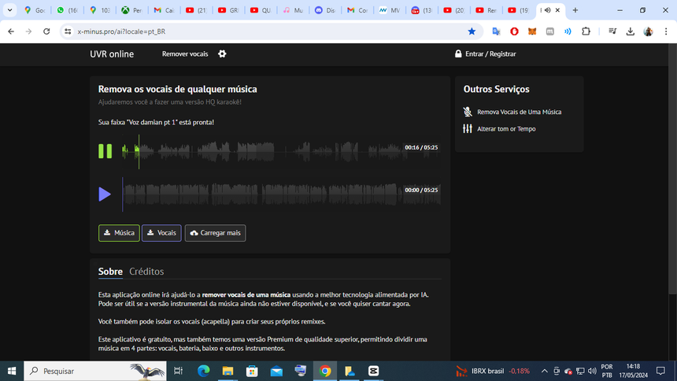
Task: Open Microsoft Store from the taskbar
Action: click(252, 371)
